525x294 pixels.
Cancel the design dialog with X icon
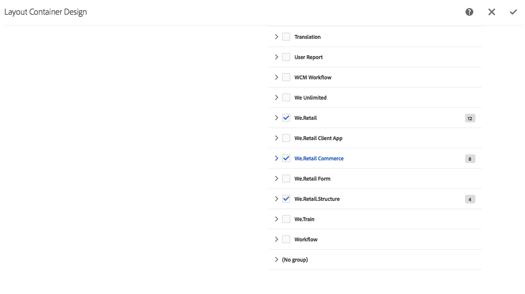point(491,12)
